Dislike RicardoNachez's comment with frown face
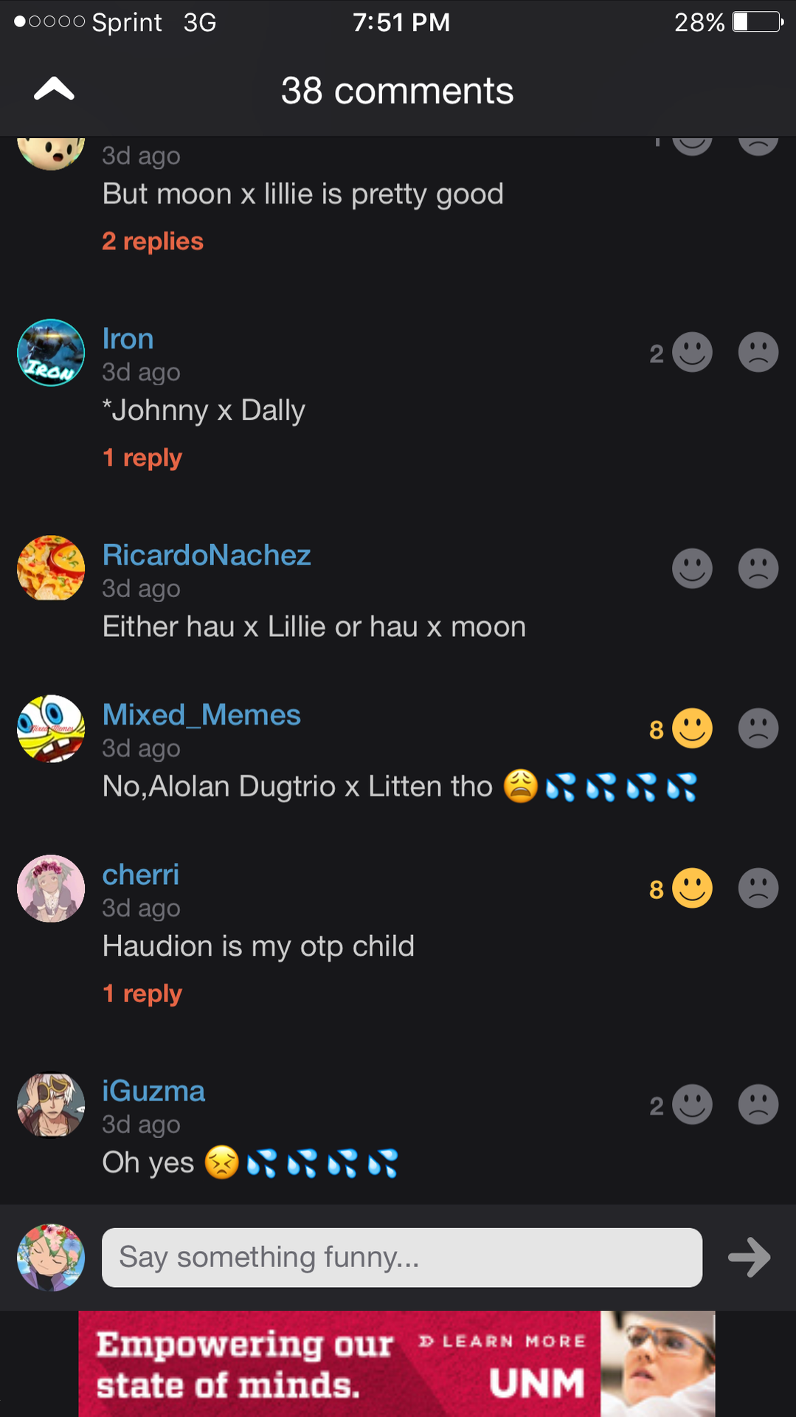This screenshot has width=796, height=1417. pos(758,568)
